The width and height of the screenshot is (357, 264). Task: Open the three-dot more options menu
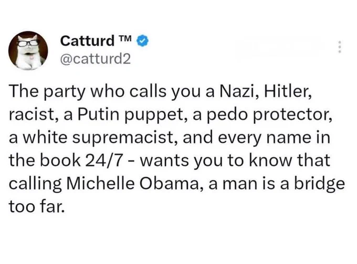pos(340,47)
